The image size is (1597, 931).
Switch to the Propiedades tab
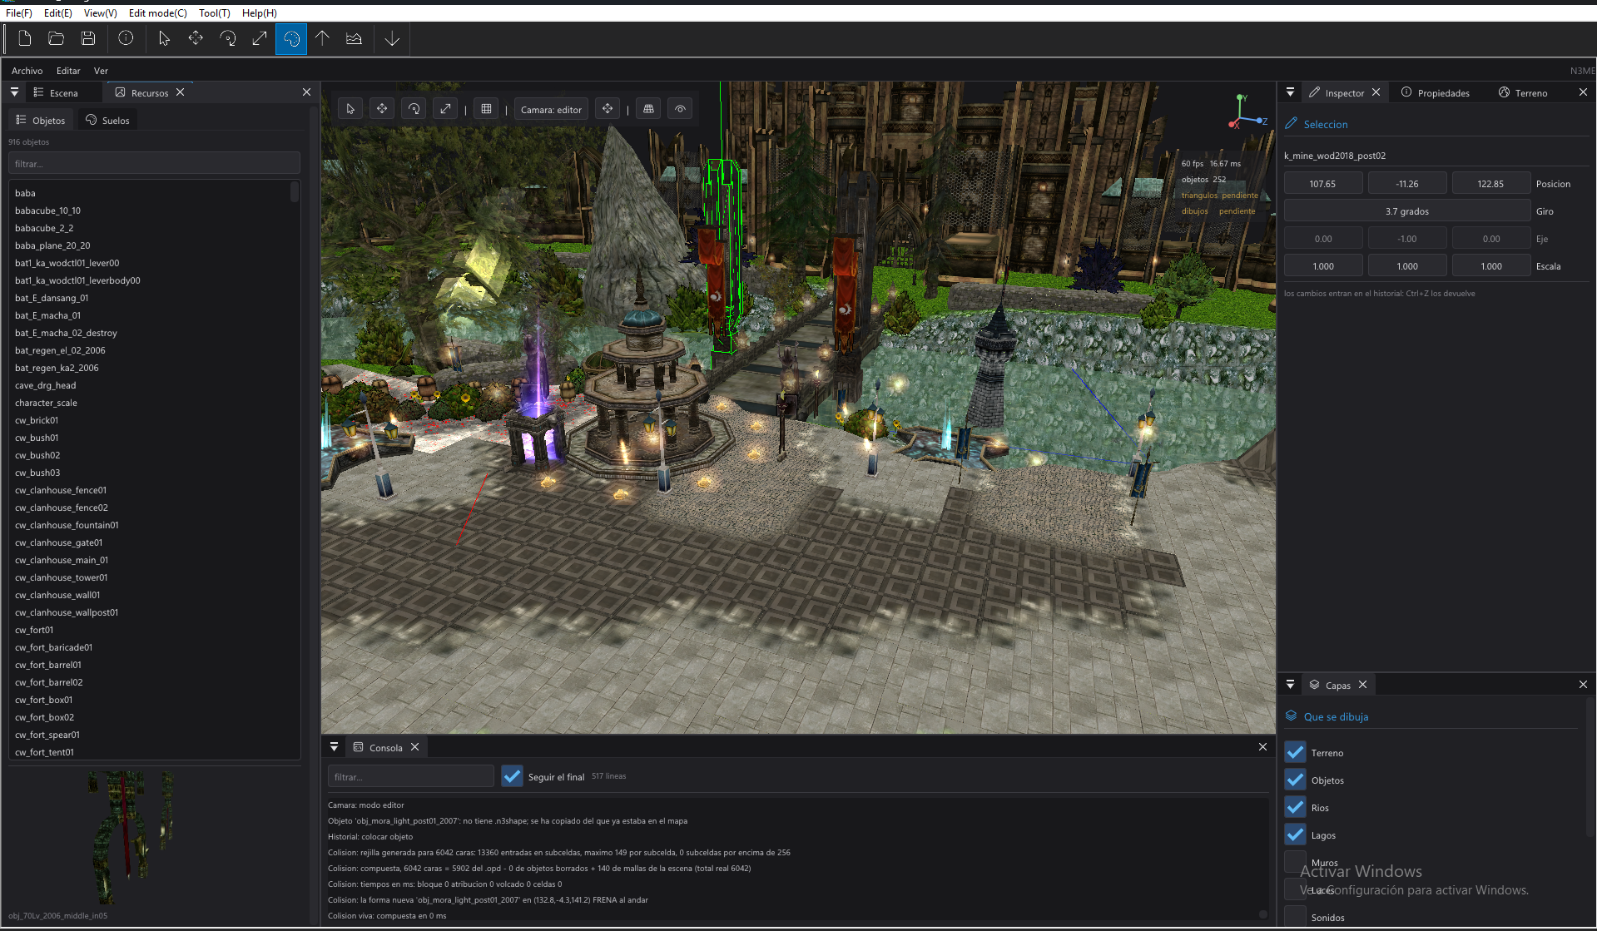(1435, 92)
